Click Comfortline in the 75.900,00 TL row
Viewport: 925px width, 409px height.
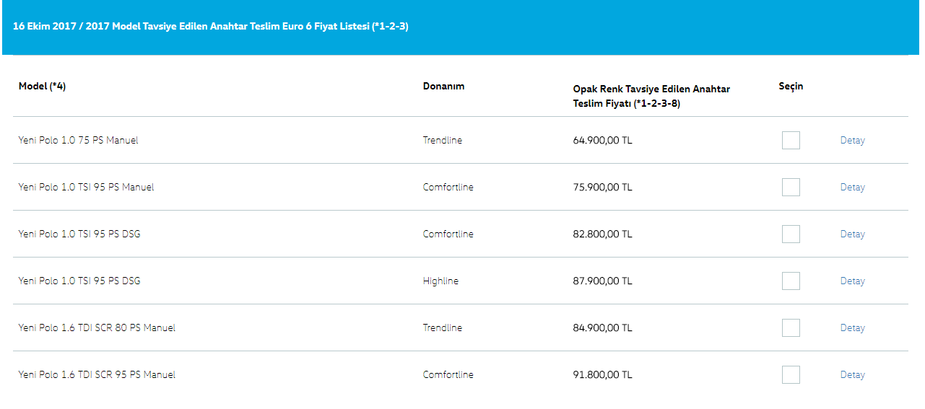click(448, 188)
